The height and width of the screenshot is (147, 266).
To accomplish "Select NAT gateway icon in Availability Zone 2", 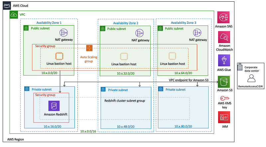I will (x=139, y=33).
